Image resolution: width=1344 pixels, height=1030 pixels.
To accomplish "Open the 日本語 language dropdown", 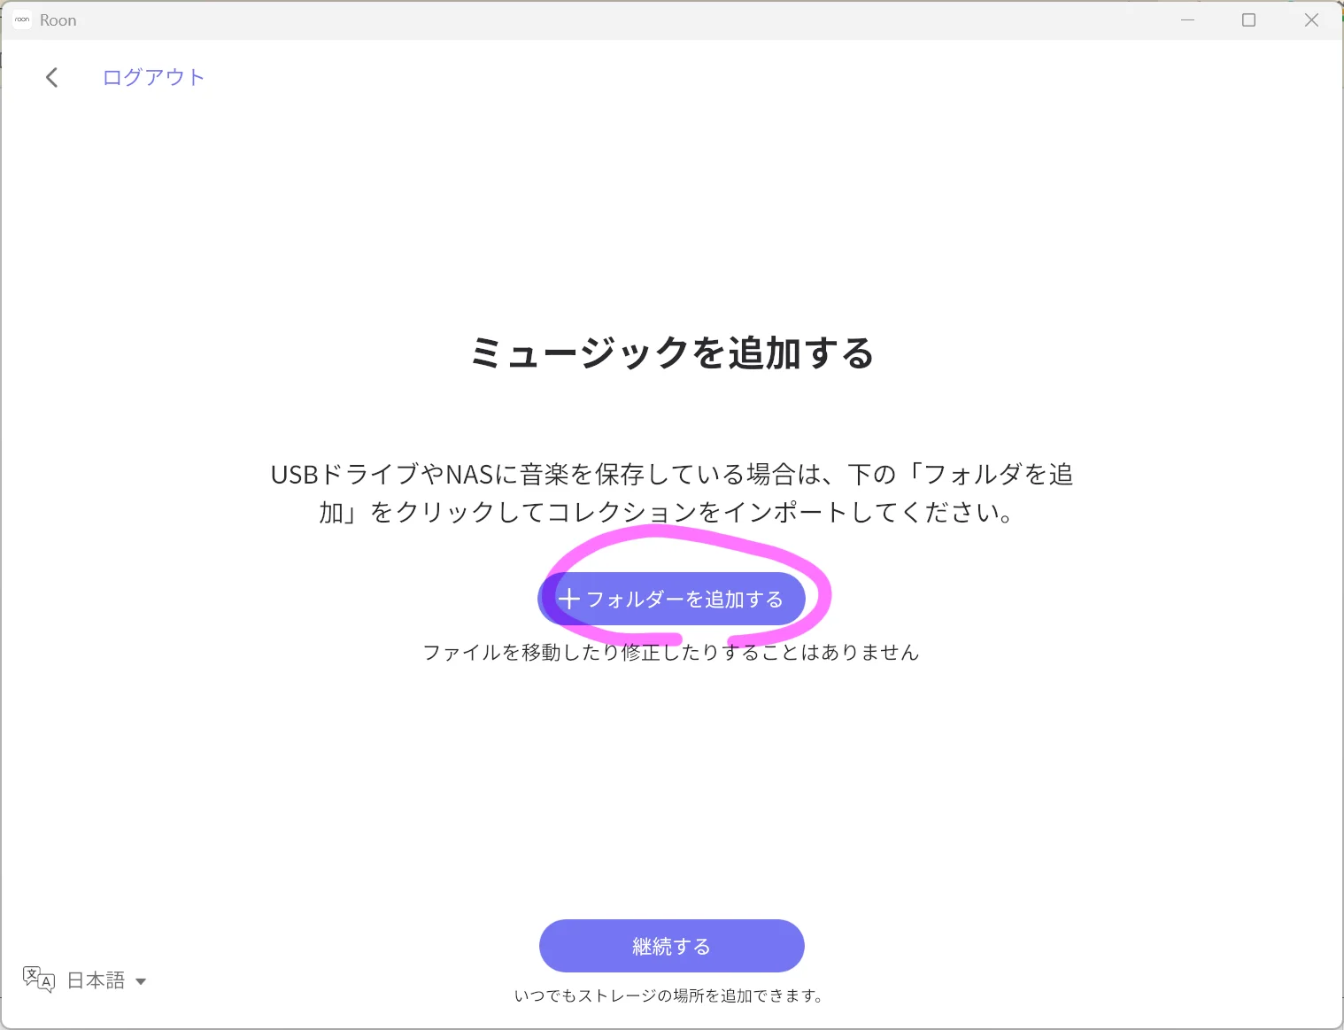I will pyautogui.click(x=97, y=980).
